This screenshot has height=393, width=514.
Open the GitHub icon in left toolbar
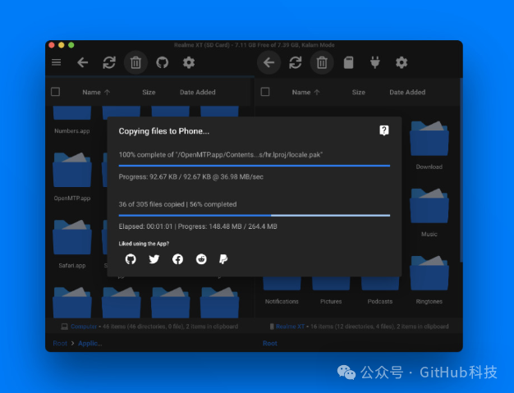pyautogui.click(x=163, y=62)
